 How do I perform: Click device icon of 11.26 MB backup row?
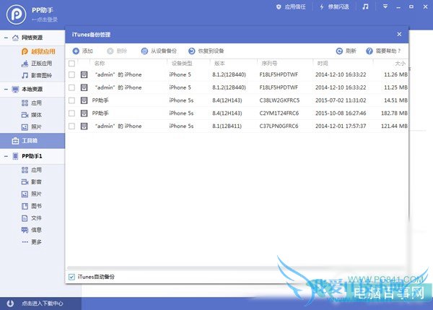pos(84,74)
